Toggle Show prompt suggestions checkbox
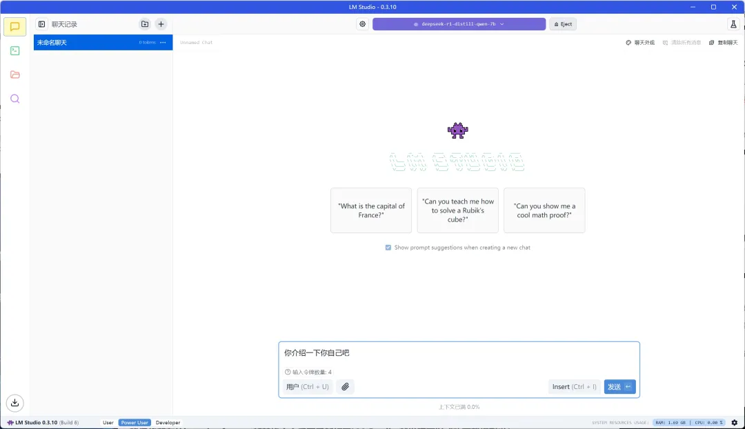Viewport: 745px width, 429px height. click(x=388, y=248)
